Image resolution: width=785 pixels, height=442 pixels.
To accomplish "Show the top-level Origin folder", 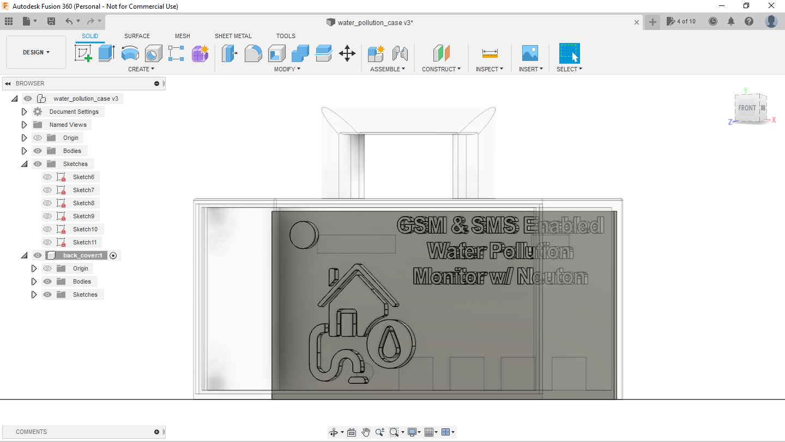I will click(38, 138).
